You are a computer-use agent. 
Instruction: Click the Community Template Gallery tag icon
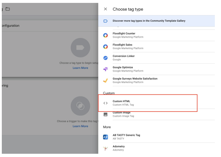[x=105, y=21]
